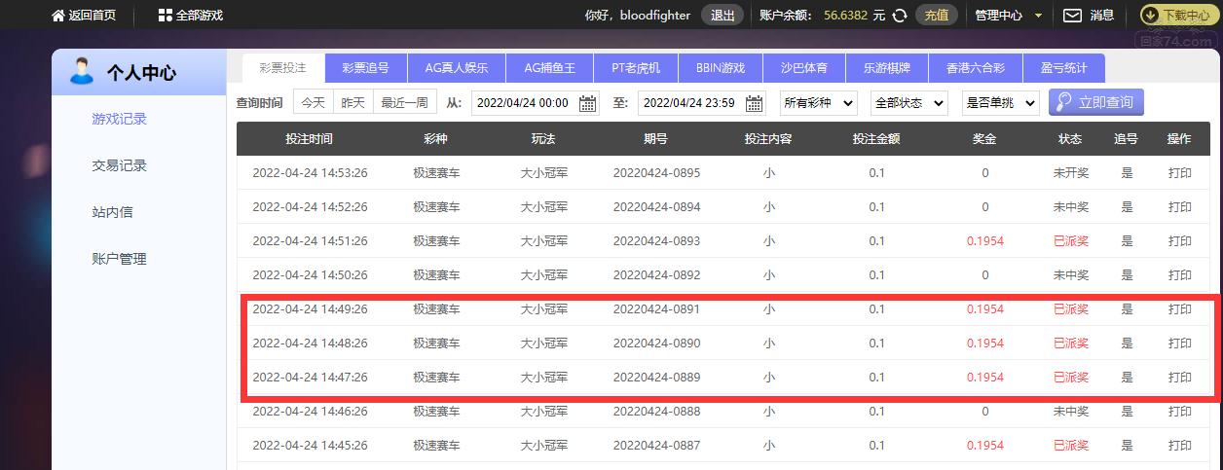Select the 最近一周 time filter
1223x470 pixels.
pos(404,102)
